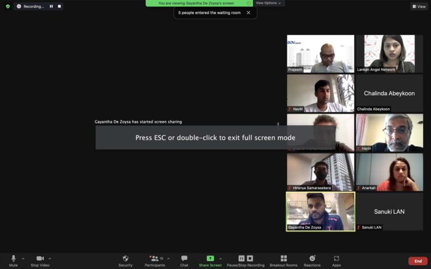Change layout with the View button
This screenshot has width=431, height=269.
419,6
